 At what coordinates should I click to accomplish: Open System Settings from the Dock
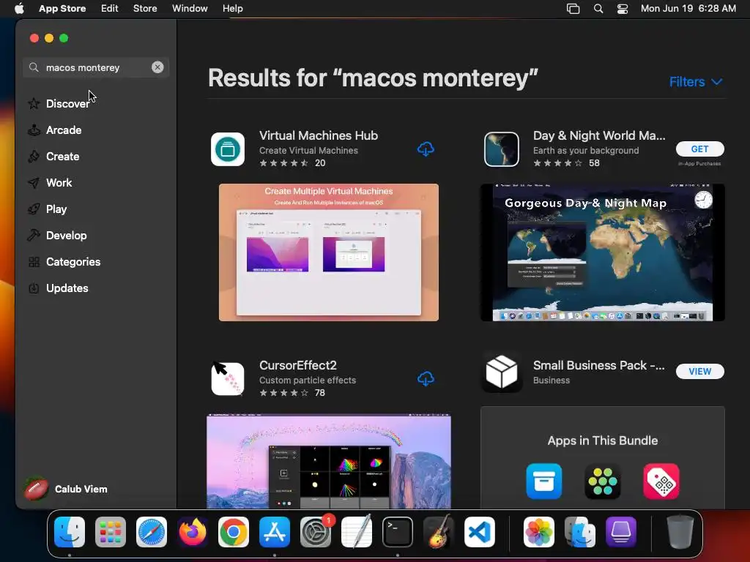pos(316,532)
